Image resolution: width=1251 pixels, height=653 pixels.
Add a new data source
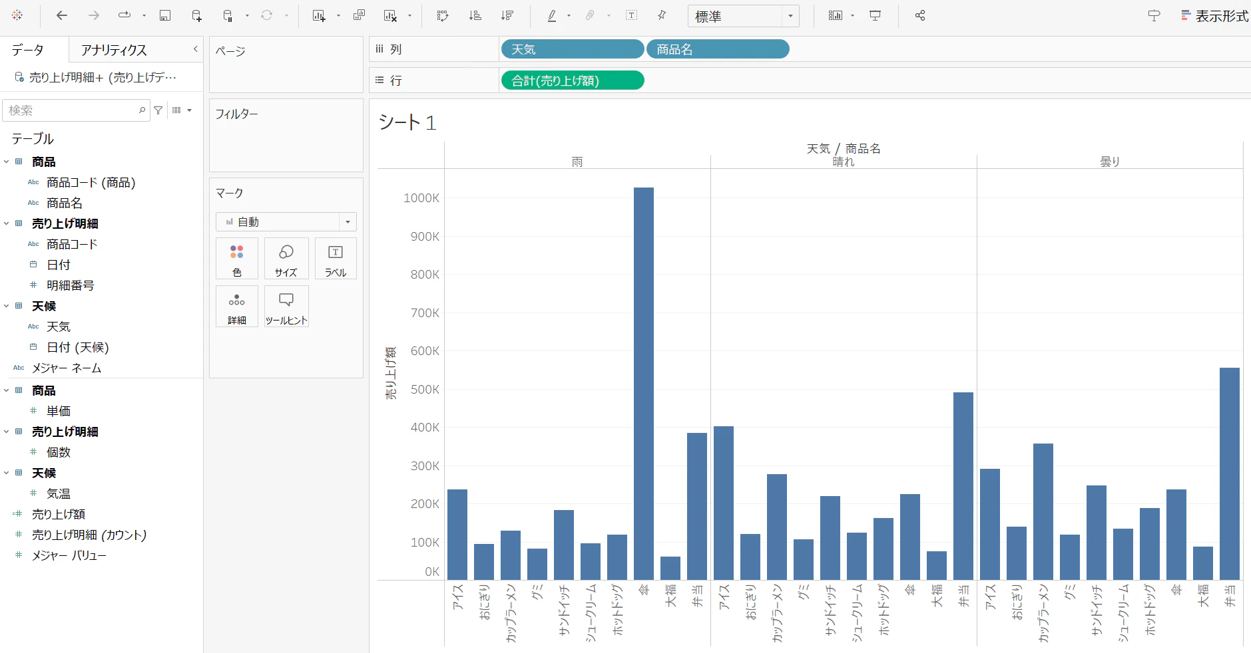tap(196, 15)
